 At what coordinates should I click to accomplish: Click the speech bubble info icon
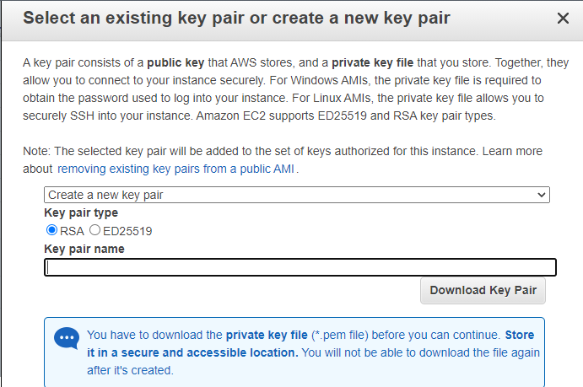click(66, 339)
